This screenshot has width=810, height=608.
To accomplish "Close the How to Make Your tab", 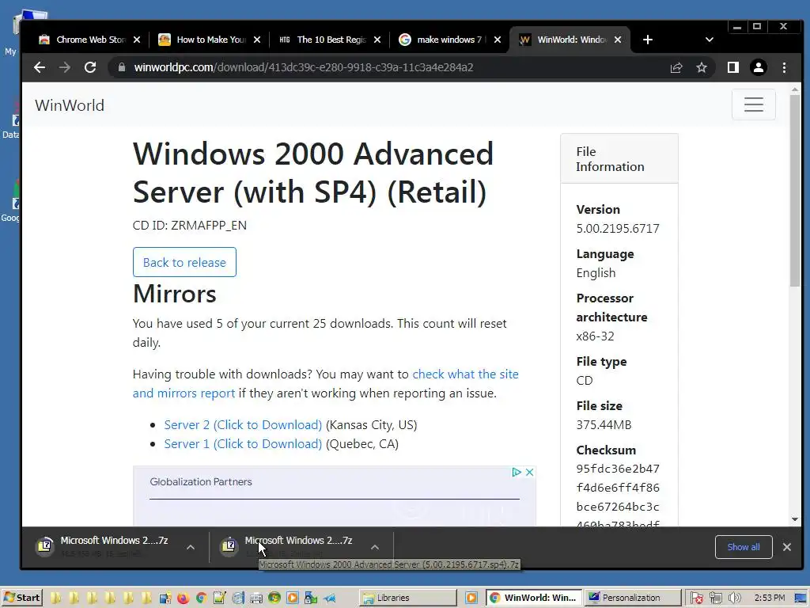I will click(x=257, y=40).
